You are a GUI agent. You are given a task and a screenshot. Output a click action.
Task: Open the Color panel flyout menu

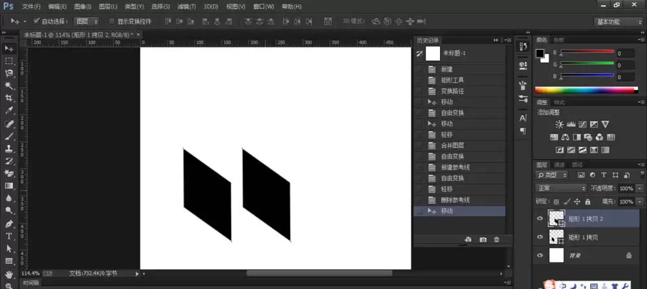641,39
